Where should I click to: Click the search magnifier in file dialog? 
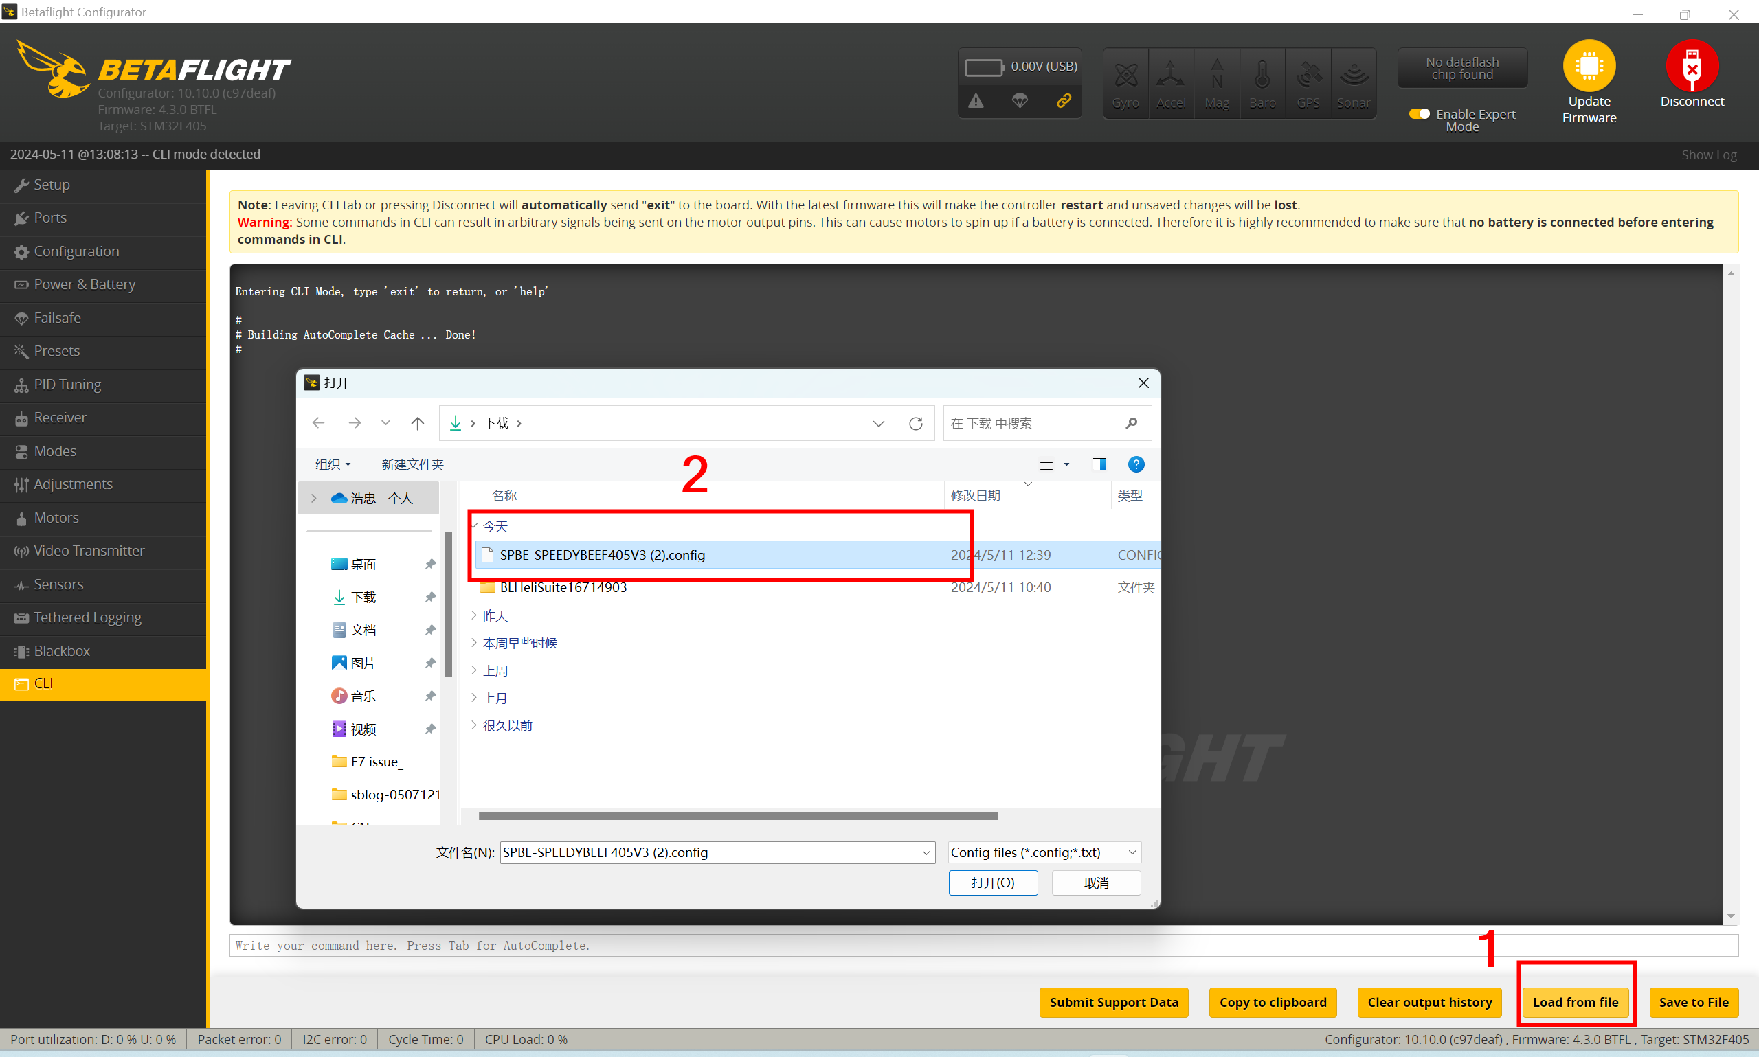(1132, 424)
